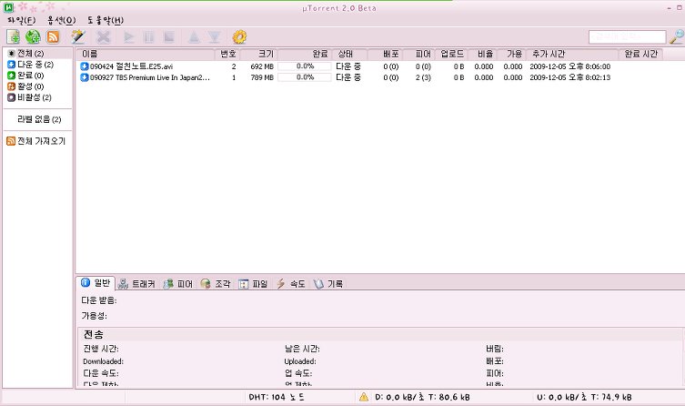The width and height of the screenshot is (685, 406).
Task: Open the 도움말(H) menu
Action: coord(106,20)
